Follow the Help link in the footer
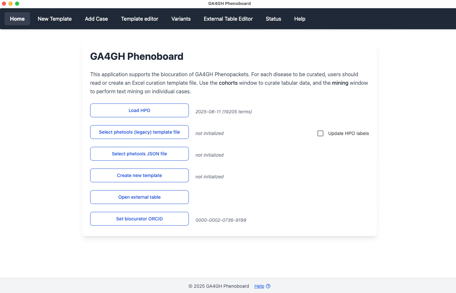Viewport: 456px width, 293px height. pyautogui.click(x=259, y=286)
